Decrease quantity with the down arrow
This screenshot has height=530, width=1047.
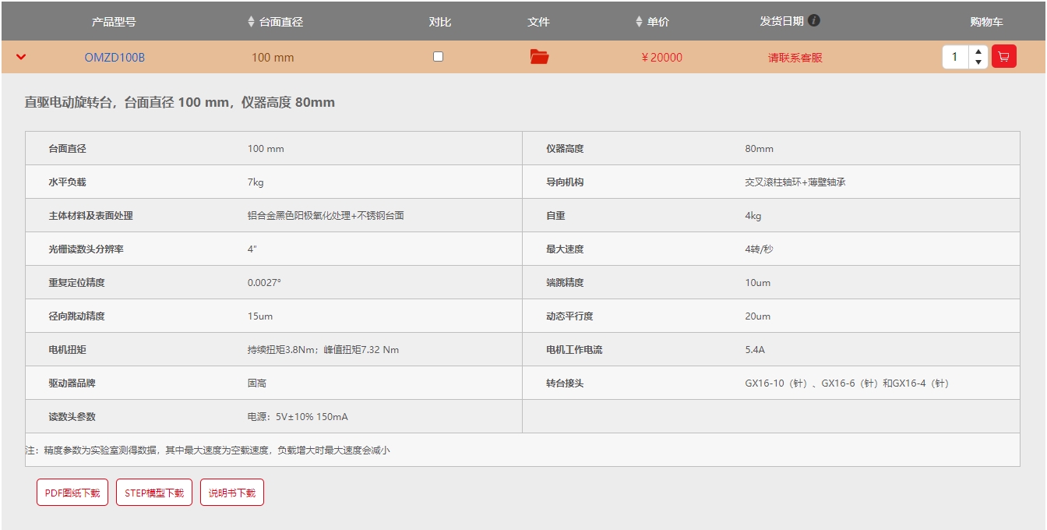978,62
